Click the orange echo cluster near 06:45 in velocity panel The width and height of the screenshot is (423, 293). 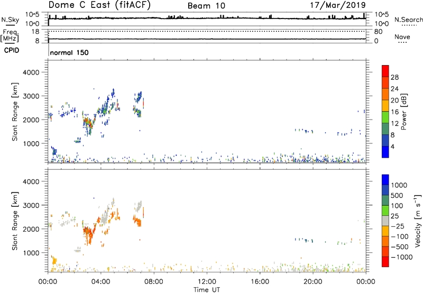coord(137,221)
